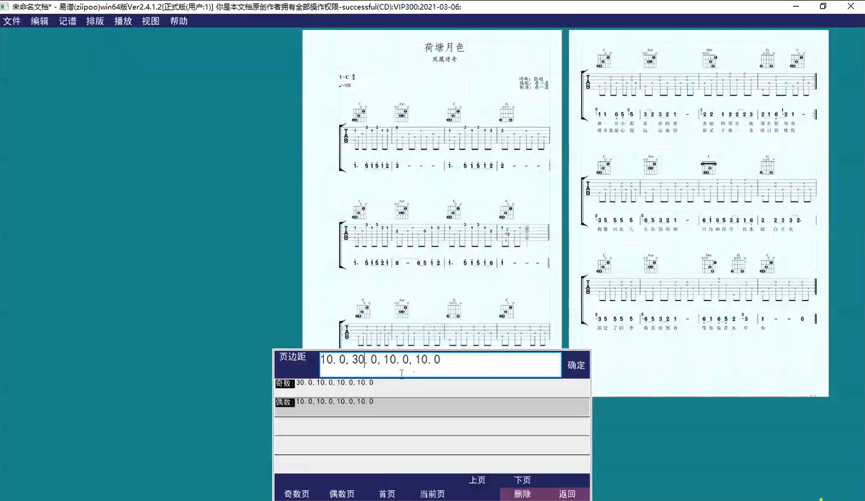The width and height of the screenshot is (865, 501).
Task: Choose the 当前页 current page option
Action: click(x=432, y=494)
